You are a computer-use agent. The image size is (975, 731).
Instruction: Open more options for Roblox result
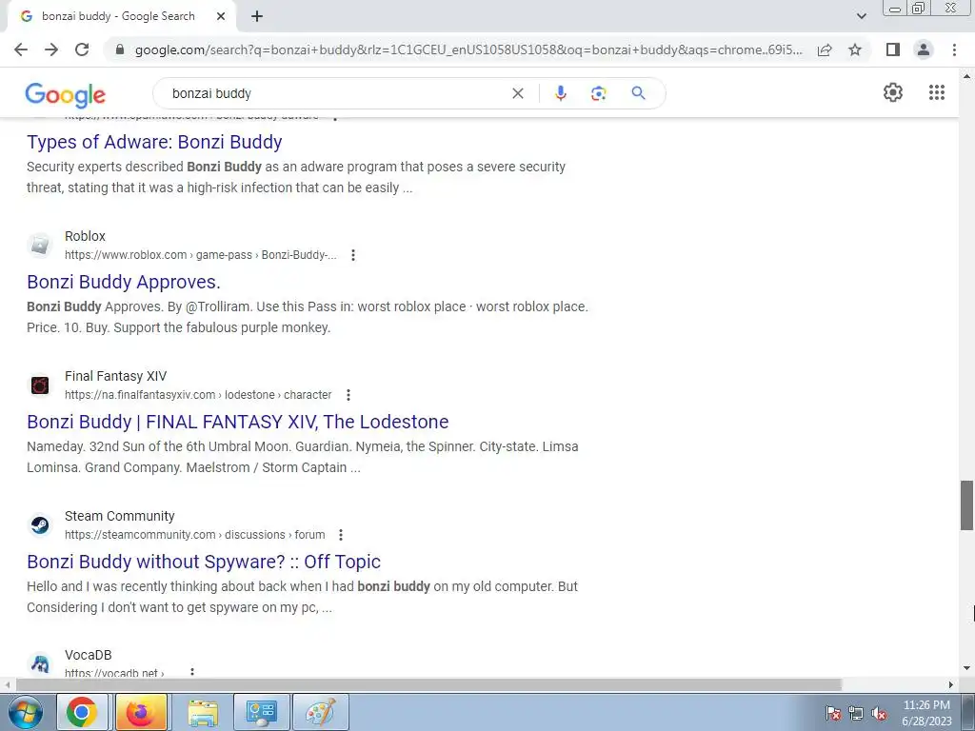[352, 255]
